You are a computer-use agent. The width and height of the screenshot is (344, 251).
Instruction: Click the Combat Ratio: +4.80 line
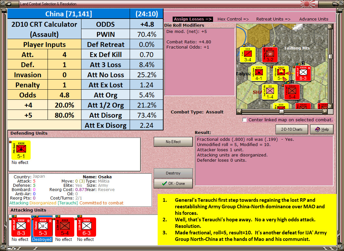click(189, 42)
